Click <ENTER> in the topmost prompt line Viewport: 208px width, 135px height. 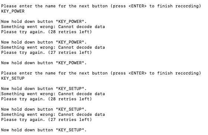[x=137, y=6]
